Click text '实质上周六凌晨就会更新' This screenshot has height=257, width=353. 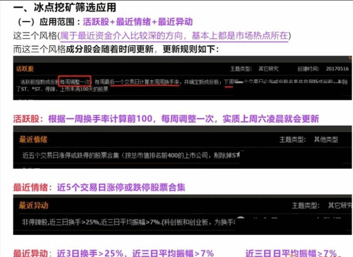[271, 119]
